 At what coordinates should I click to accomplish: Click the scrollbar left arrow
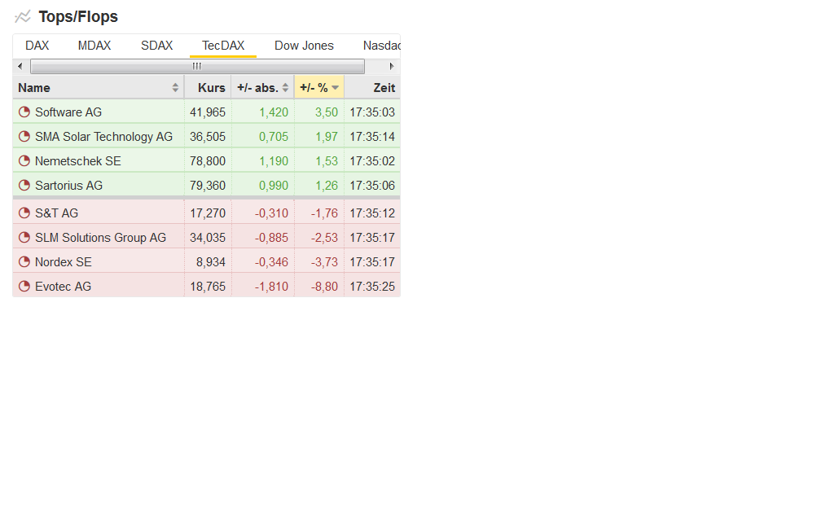pyautogui.click(x=20, y=66)
